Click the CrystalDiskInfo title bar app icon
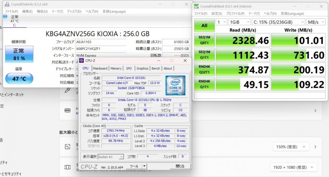The height and width of the screenshot is (177, 329). pyautogui.click(x=7, y=4)
